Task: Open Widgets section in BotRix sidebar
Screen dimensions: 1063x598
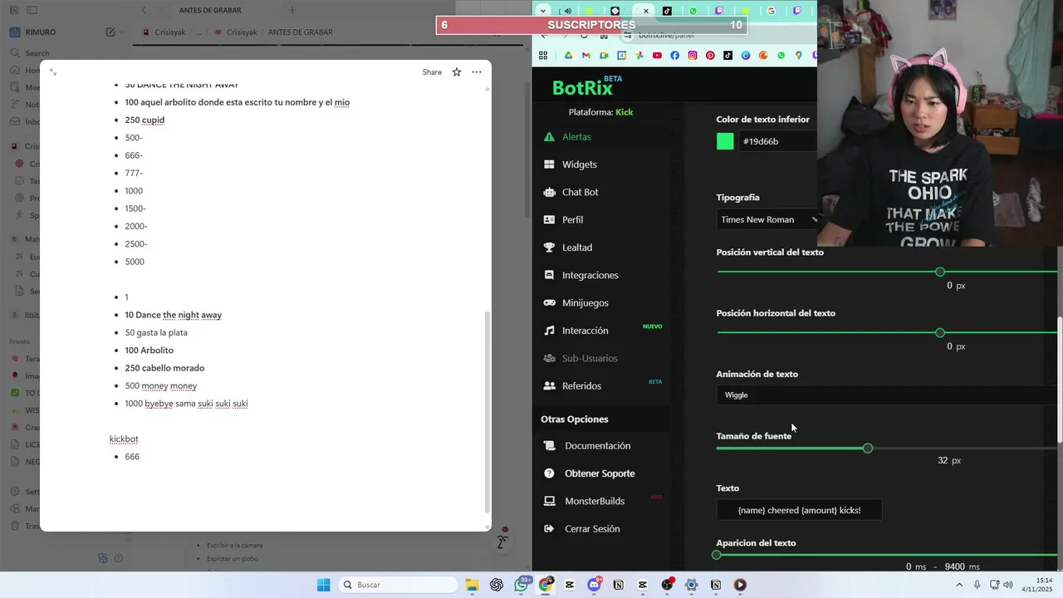Action: coord(579,164)
